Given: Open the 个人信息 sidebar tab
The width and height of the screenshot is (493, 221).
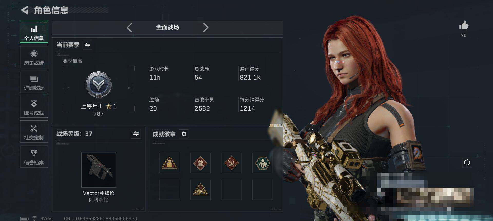Looking at the screenshot, I should click(x=34, y=32).
